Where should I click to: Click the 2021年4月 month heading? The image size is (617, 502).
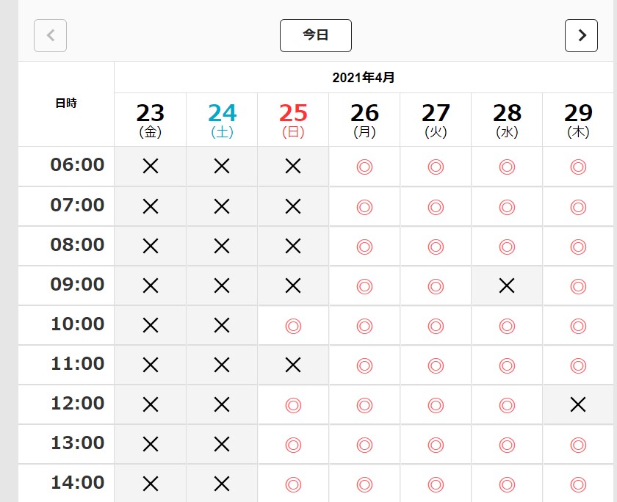364,77
